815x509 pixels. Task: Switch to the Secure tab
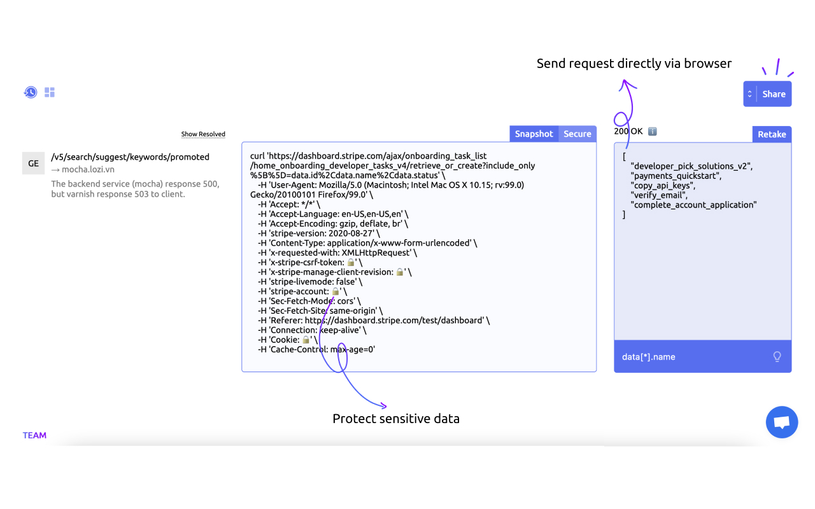578,134
